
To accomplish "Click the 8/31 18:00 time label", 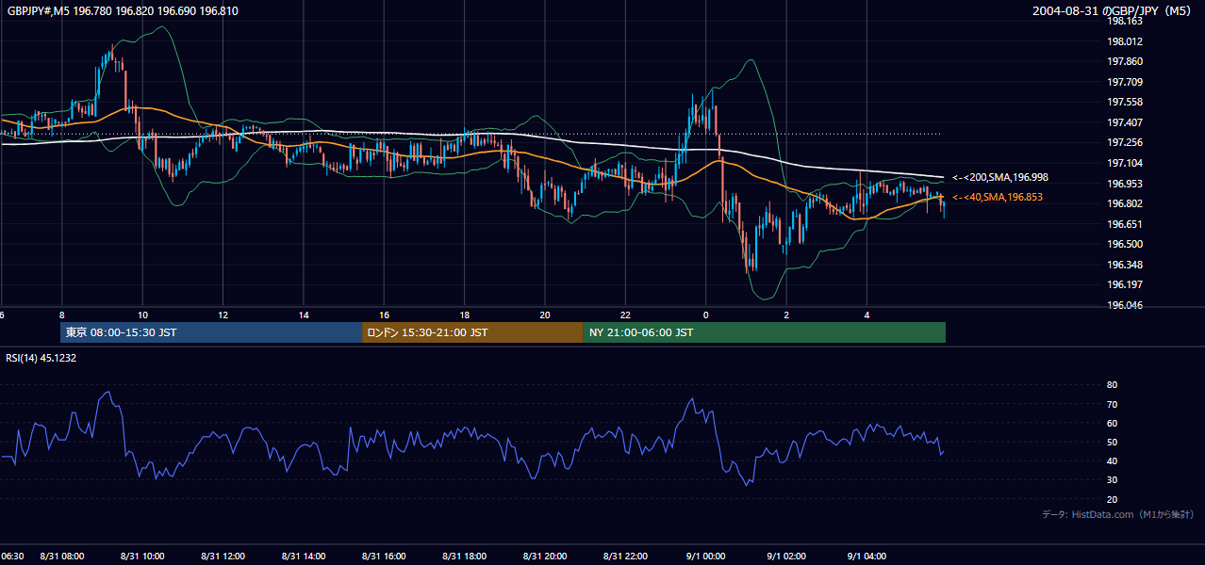I will coord(465,556).
